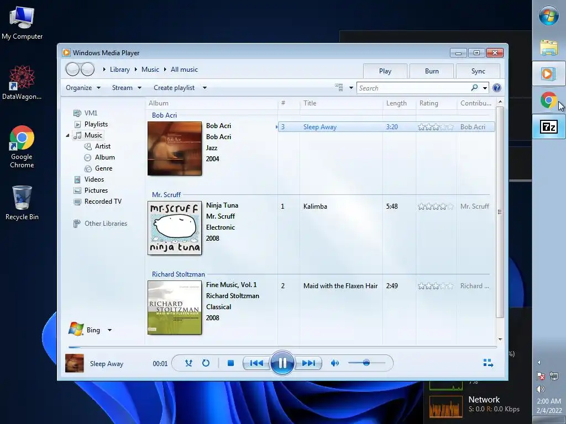Open search options dropdown arrow
This screenshot has height=424, width=566.
(485, 88)
